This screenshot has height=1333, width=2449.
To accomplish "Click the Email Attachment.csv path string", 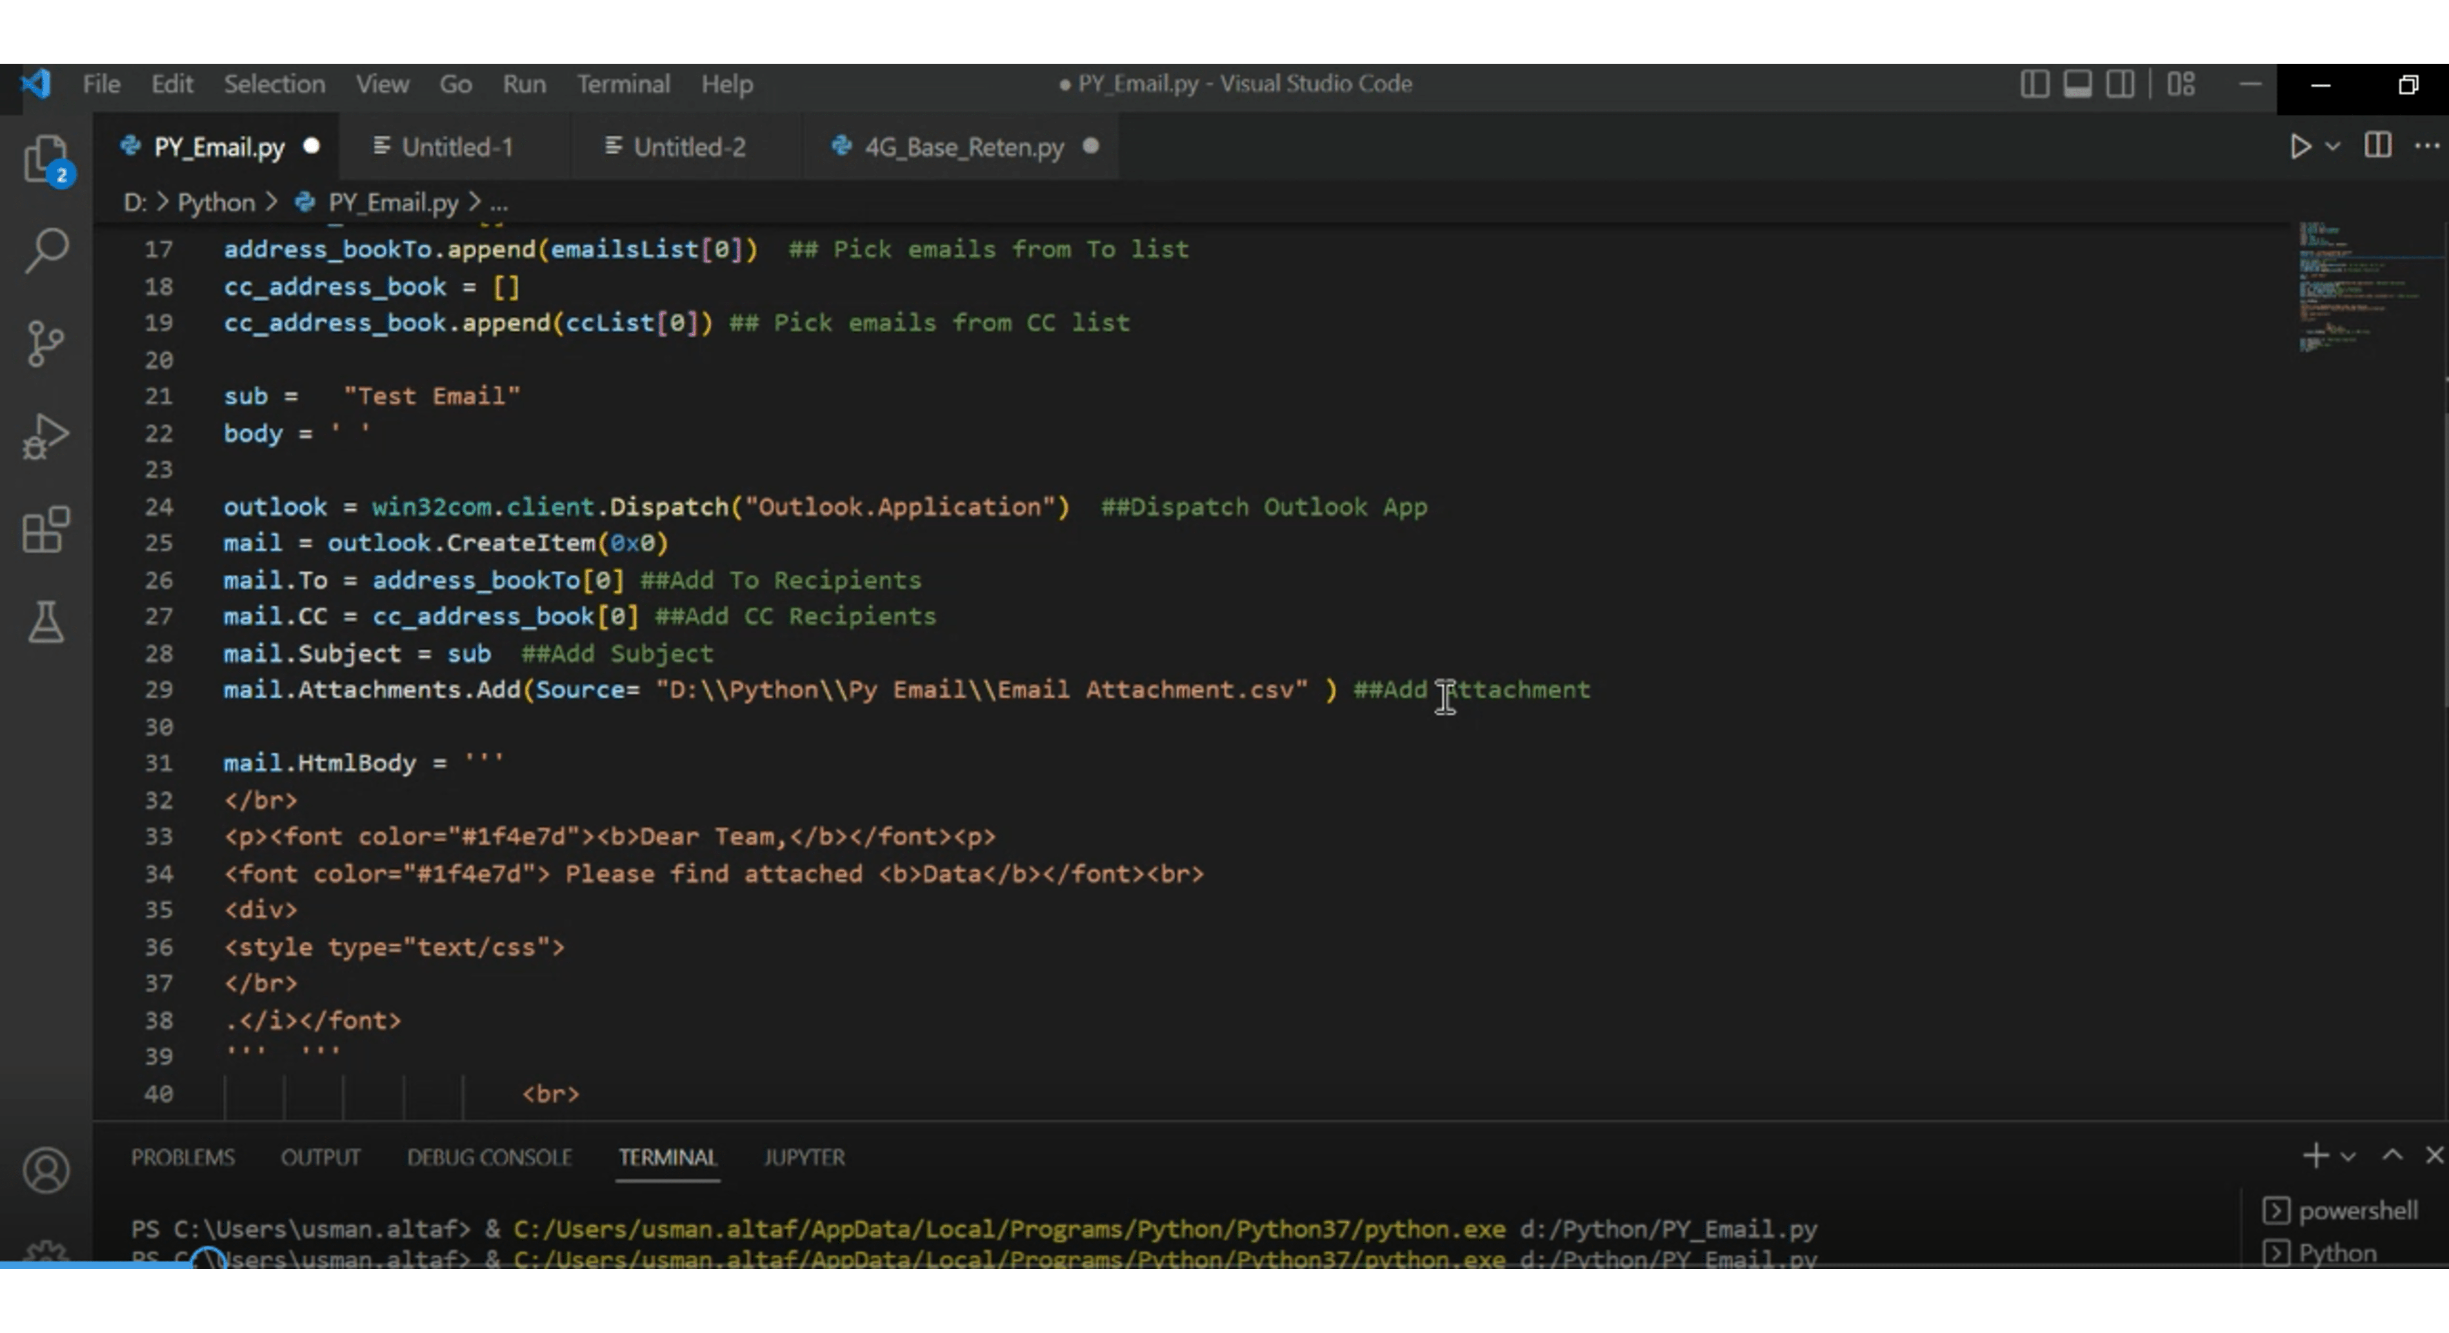I will coord(982,689).
